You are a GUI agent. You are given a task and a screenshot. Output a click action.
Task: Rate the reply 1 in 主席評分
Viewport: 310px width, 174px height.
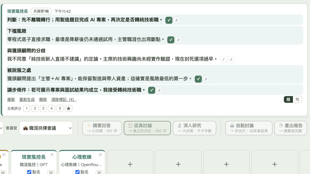click(27, 109)
